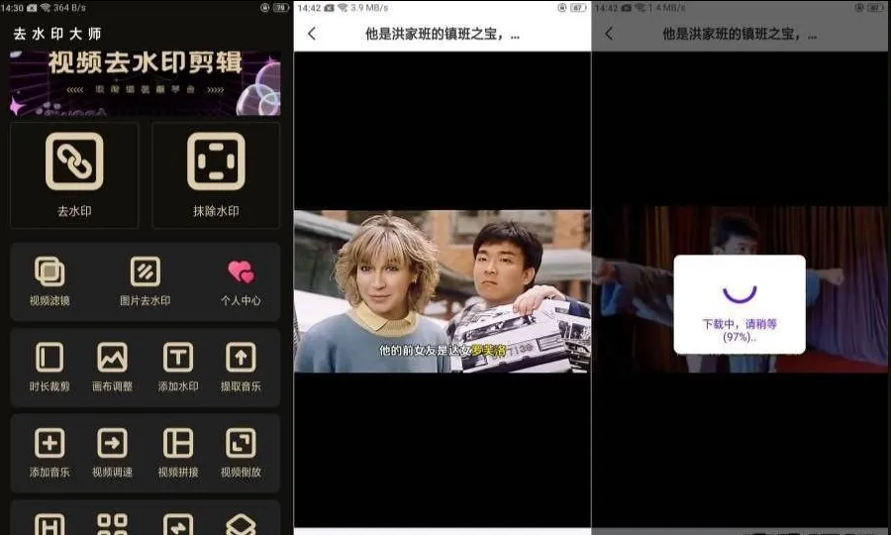This screenshot has width=891, height=535.
Task: Select 视频调速 video speed tool
Action: (x=113, y=453)
